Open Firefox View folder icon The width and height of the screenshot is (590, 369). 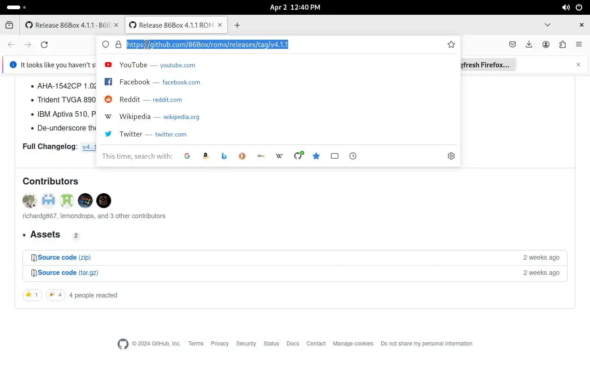pyautogui.click(x=9, y=25)
